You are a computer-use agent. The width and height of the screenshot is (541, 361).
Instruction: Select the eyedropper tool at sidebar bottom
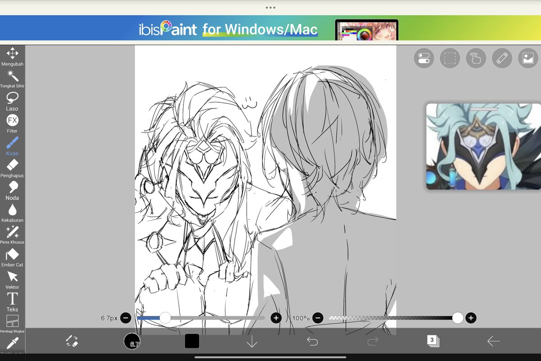point(12,344)
